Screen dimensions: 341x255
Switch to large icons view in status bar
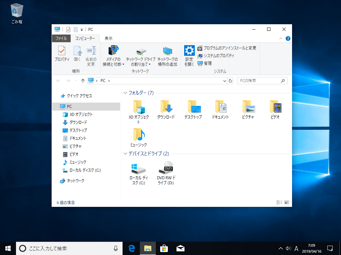tap(287, 202)
